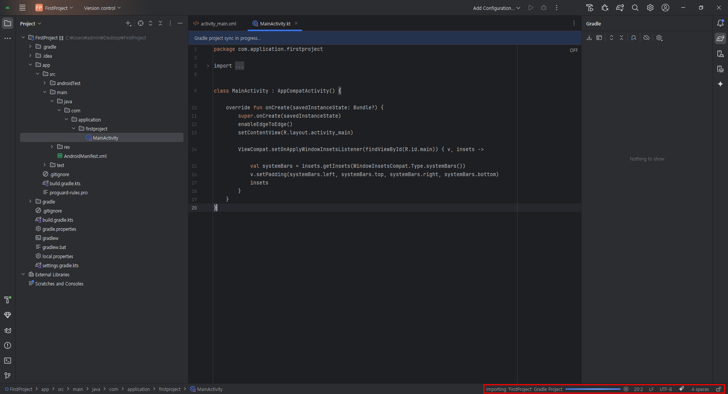Click 4 spaces indent setting in status bar
Screen dimensions: 728x394
pos(700,389)
